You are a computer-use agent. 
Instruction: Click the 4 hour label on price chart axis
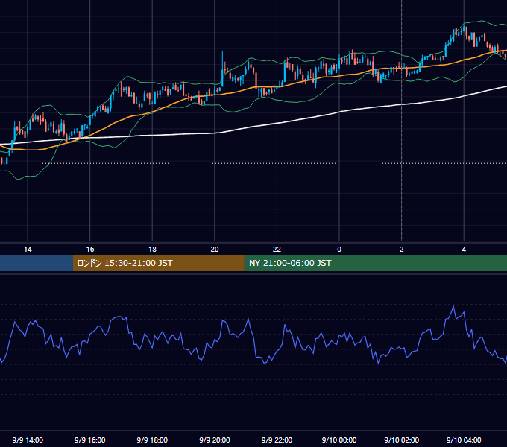pos(464,250)
